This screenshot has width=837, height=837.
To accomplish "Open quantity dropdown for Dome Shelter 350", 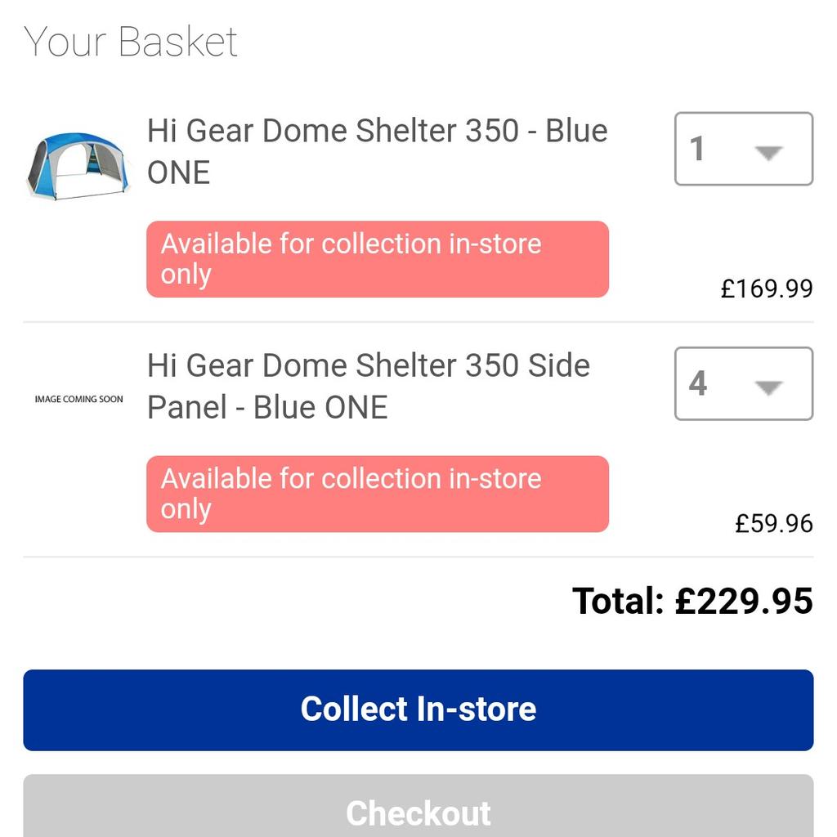I will 744,149.
